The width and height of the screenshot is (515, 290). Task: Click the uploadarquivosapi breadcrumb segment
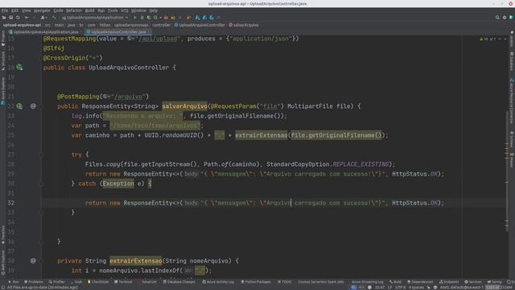[x=131, y=25]
